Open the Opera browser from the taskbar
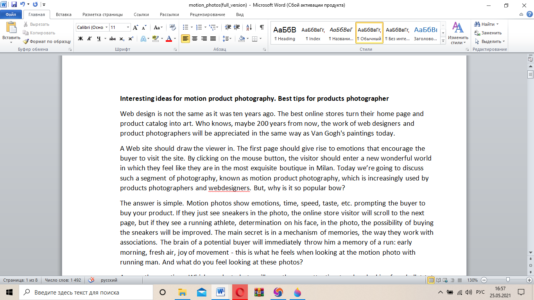The width and height of the screenshot is (534, 300). 240,292
